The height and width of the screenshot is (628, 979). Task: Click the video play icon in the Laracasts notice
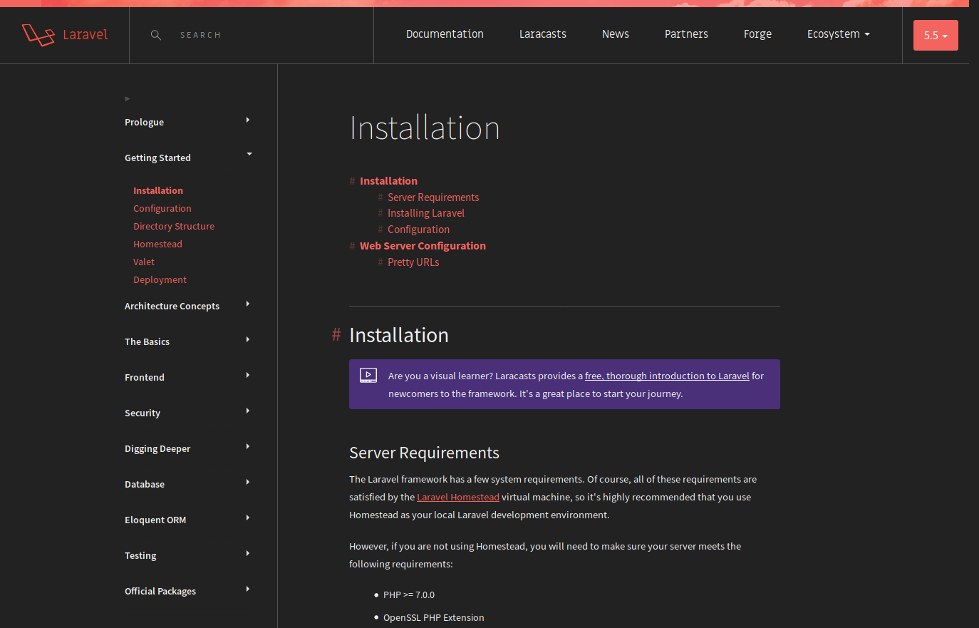pos(368,374)
